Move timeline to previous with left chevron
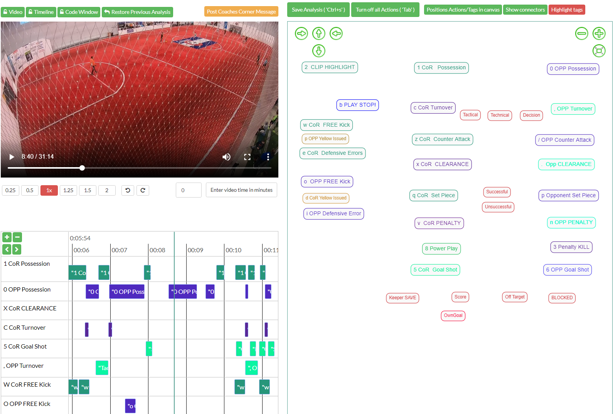The image size is (613, 414). (7, 250)
